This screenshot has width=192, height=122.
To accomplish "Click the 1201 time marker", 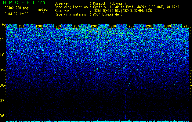I will pos(21,26).
